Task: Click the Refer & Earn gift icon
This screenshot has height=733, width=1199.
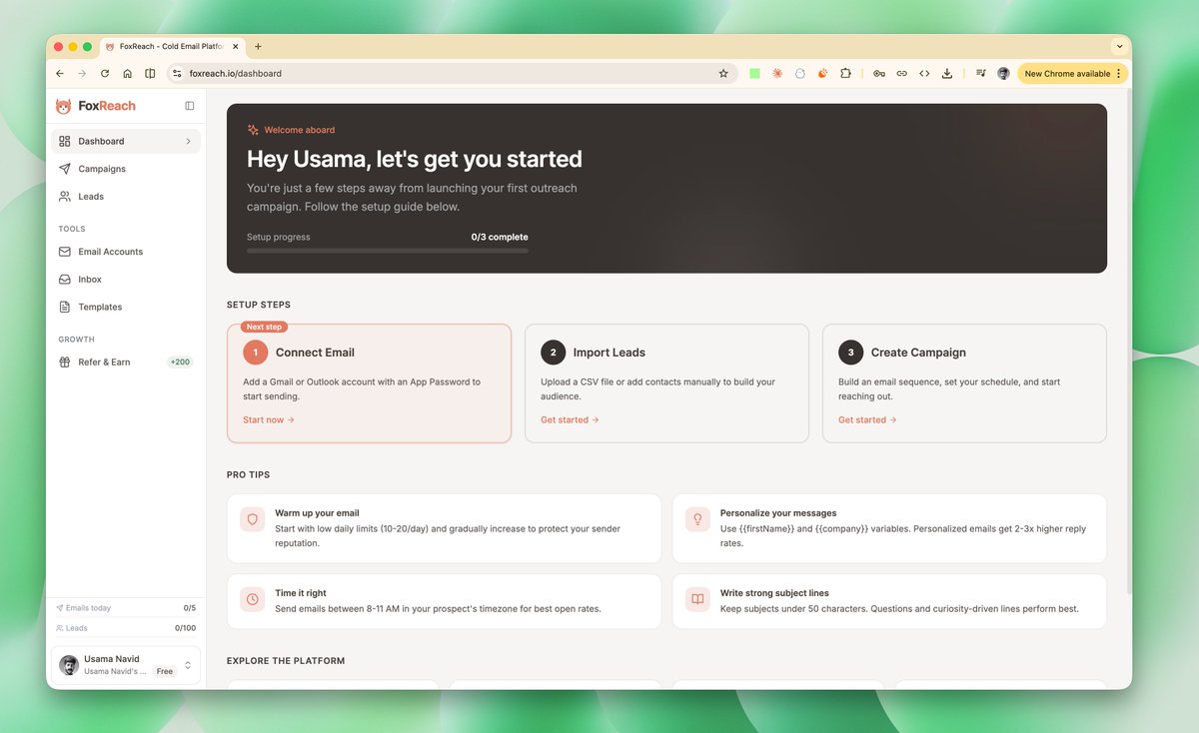Action: coord(64,363)
